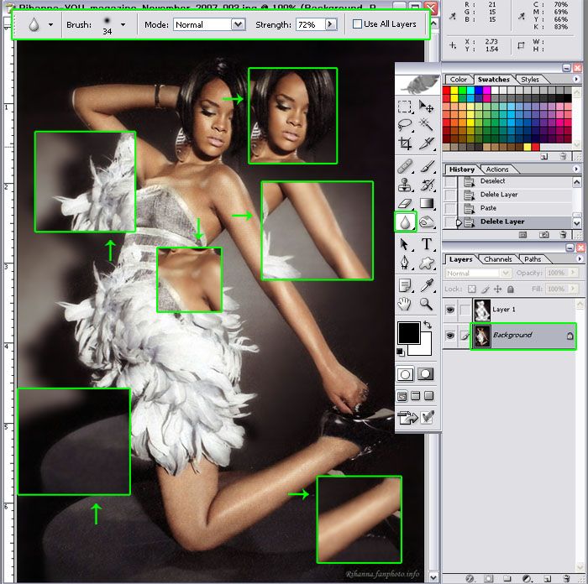Select the Notes tool
Image resolution: width=588 pixels, height=584 pixels.
coord(405,286)
